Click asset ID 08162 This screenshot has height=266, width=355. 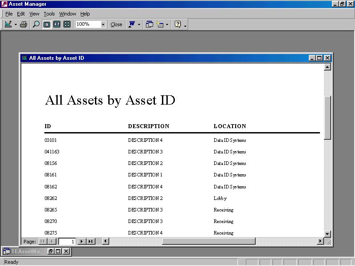pos(51,187)
